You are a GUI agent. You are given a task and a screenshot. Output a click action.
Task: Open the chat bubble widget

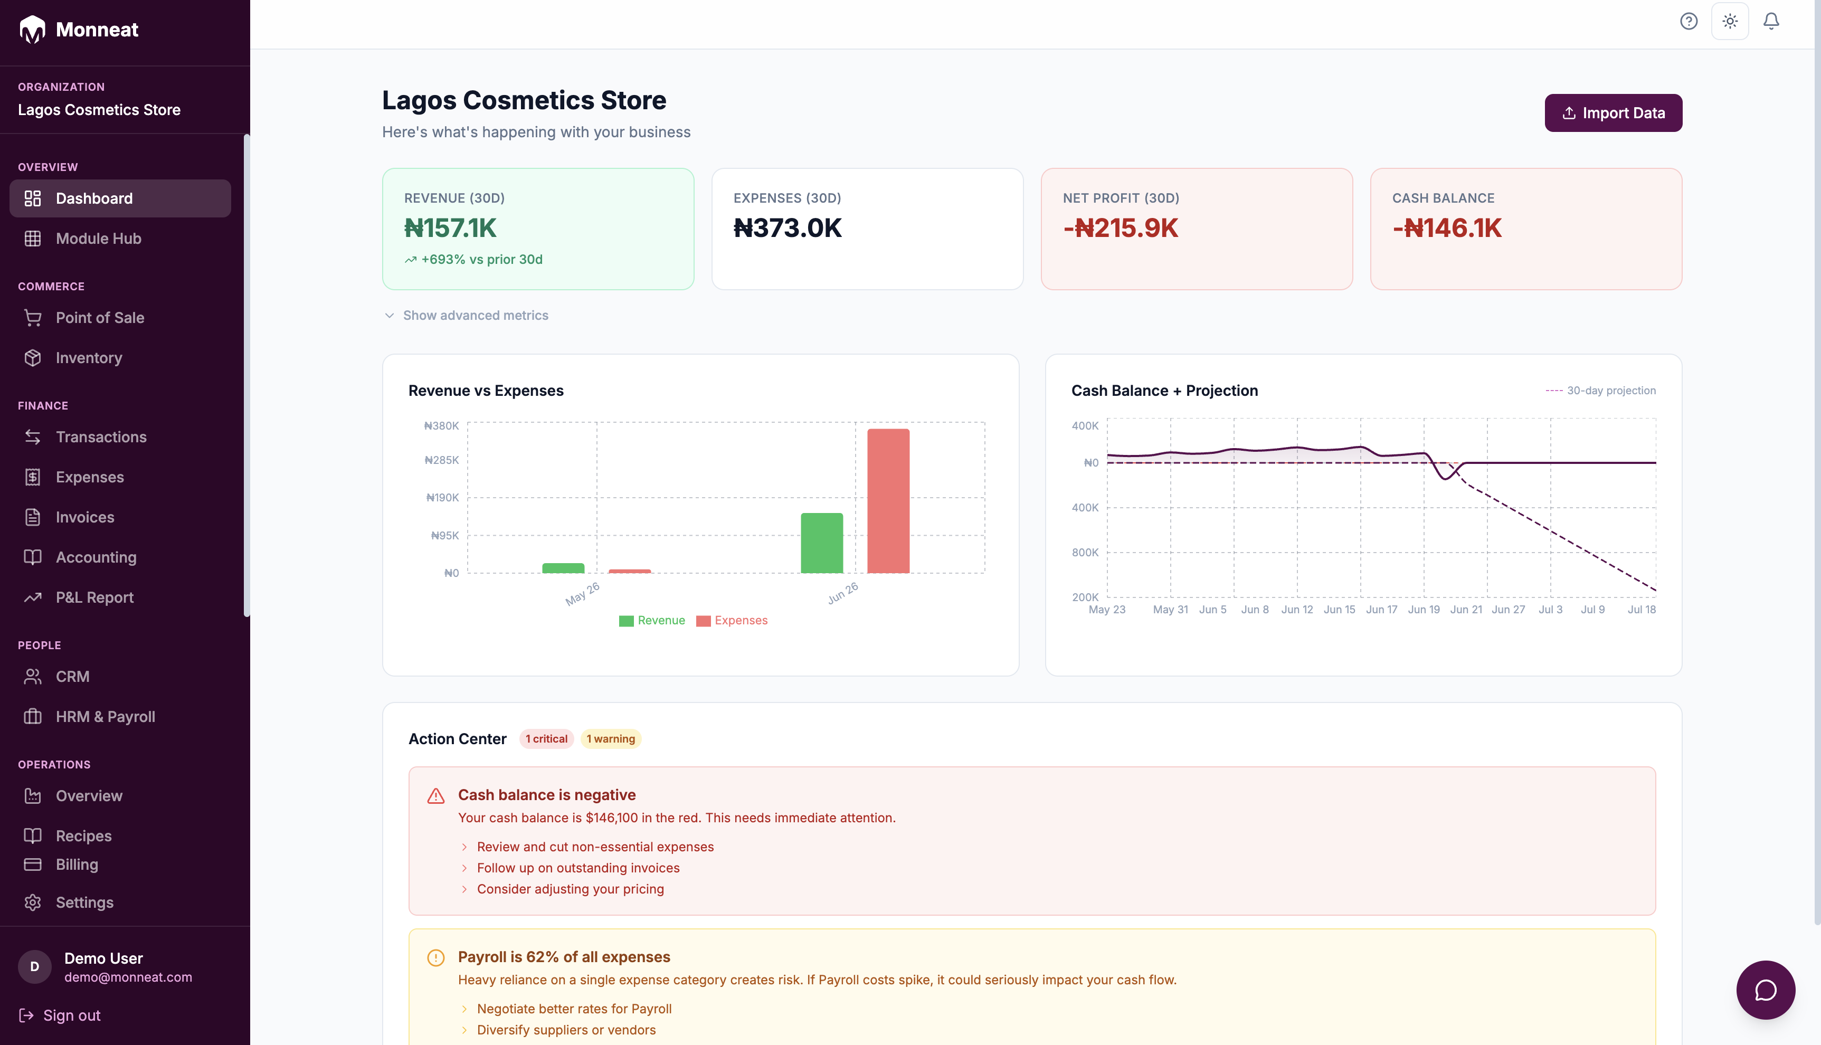coord(1766,990)
